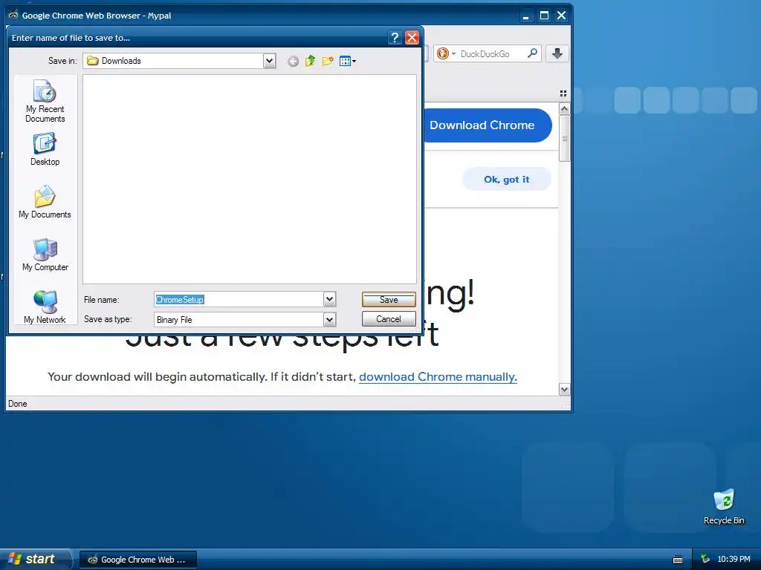Open My Recent Documents in the save dialog

[45, 101]
